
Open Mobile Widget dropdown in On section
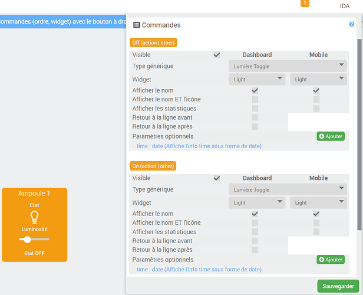(x=318, y=202)
